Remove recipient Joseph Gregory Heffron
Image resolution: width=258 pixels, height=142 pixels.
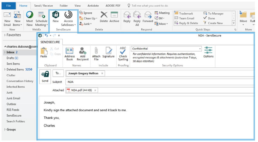pyautogui.click(x=102, y=73)
